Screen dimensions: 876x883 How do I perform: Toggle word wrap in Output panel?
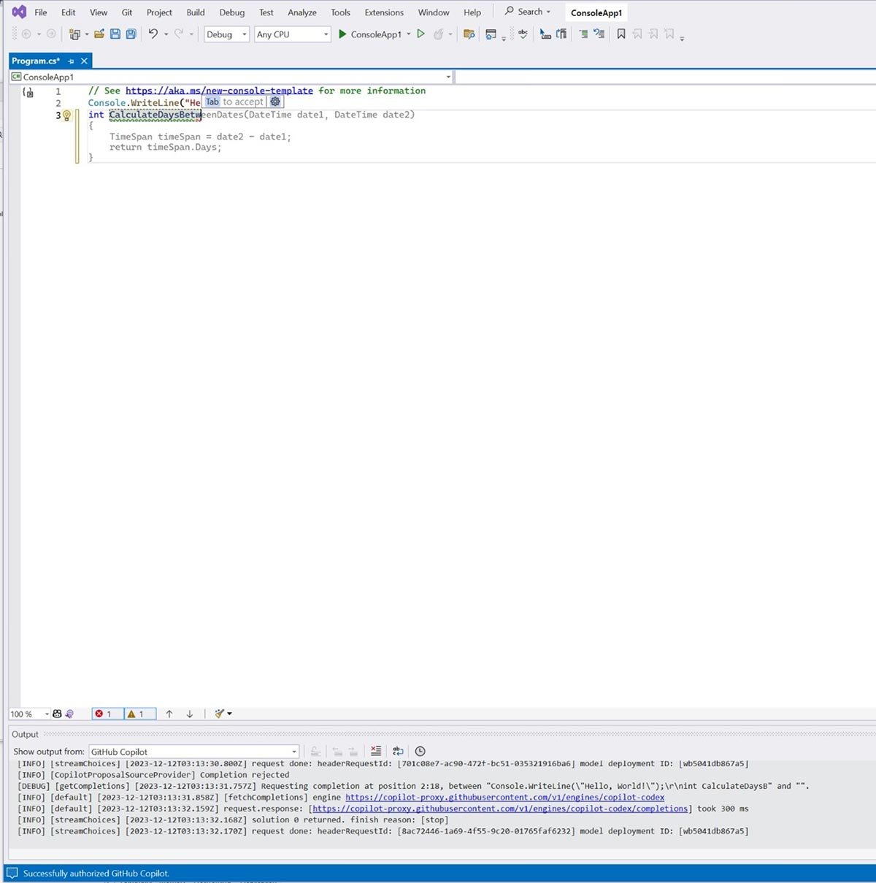pyautogui.click(x=398, y=751)
